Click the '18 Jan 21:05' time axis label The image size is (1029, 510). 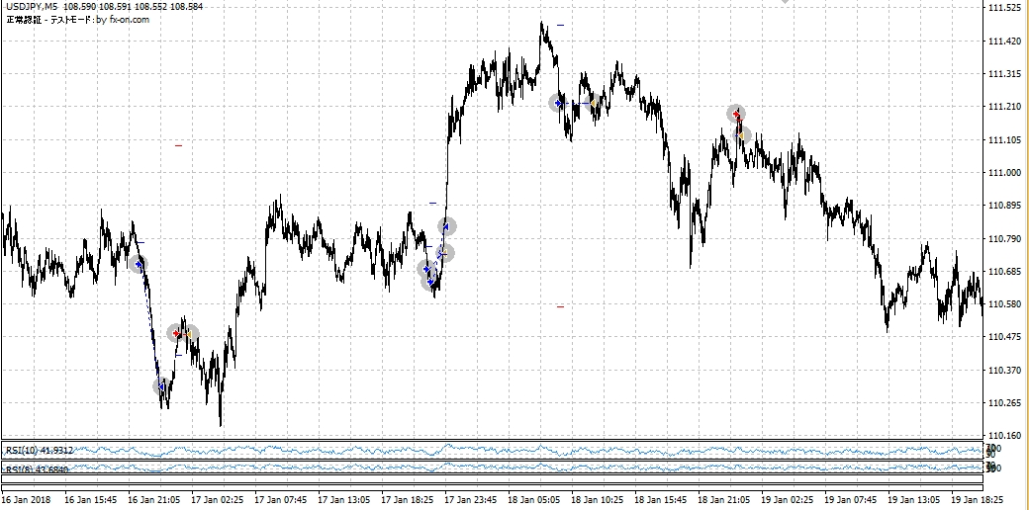[x=725, y=499]
